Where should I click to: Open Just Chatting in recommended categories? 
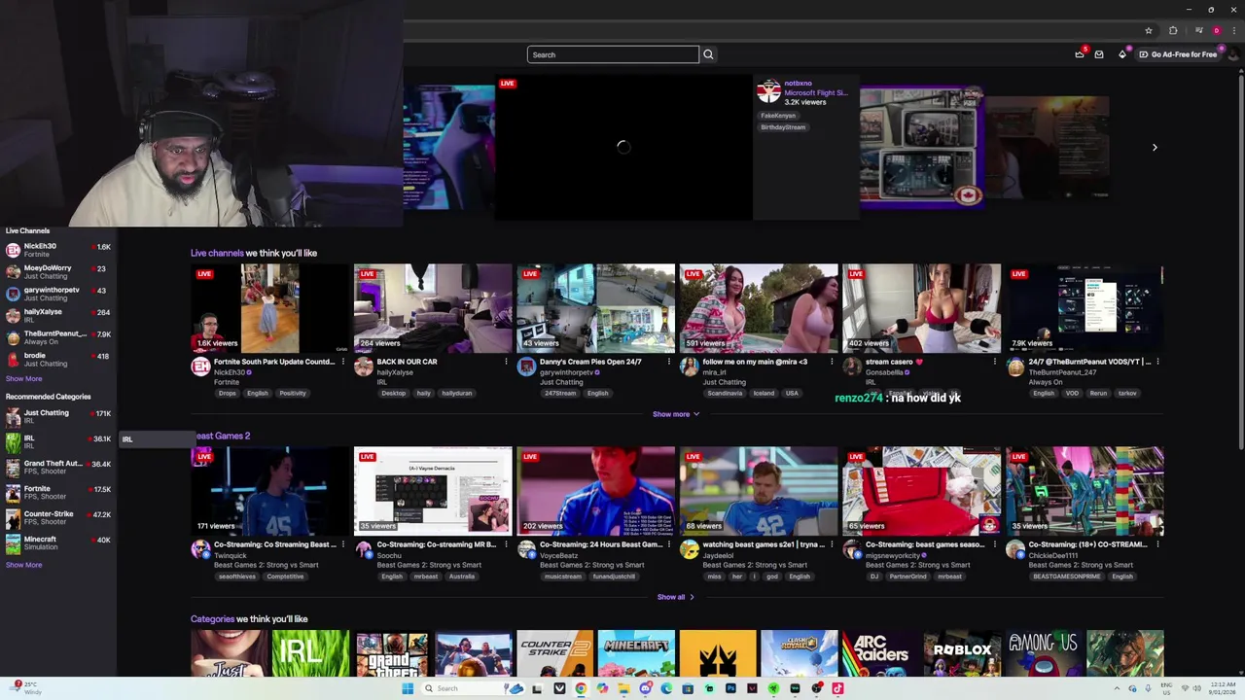pyautogui.click(x=57, y=417)
